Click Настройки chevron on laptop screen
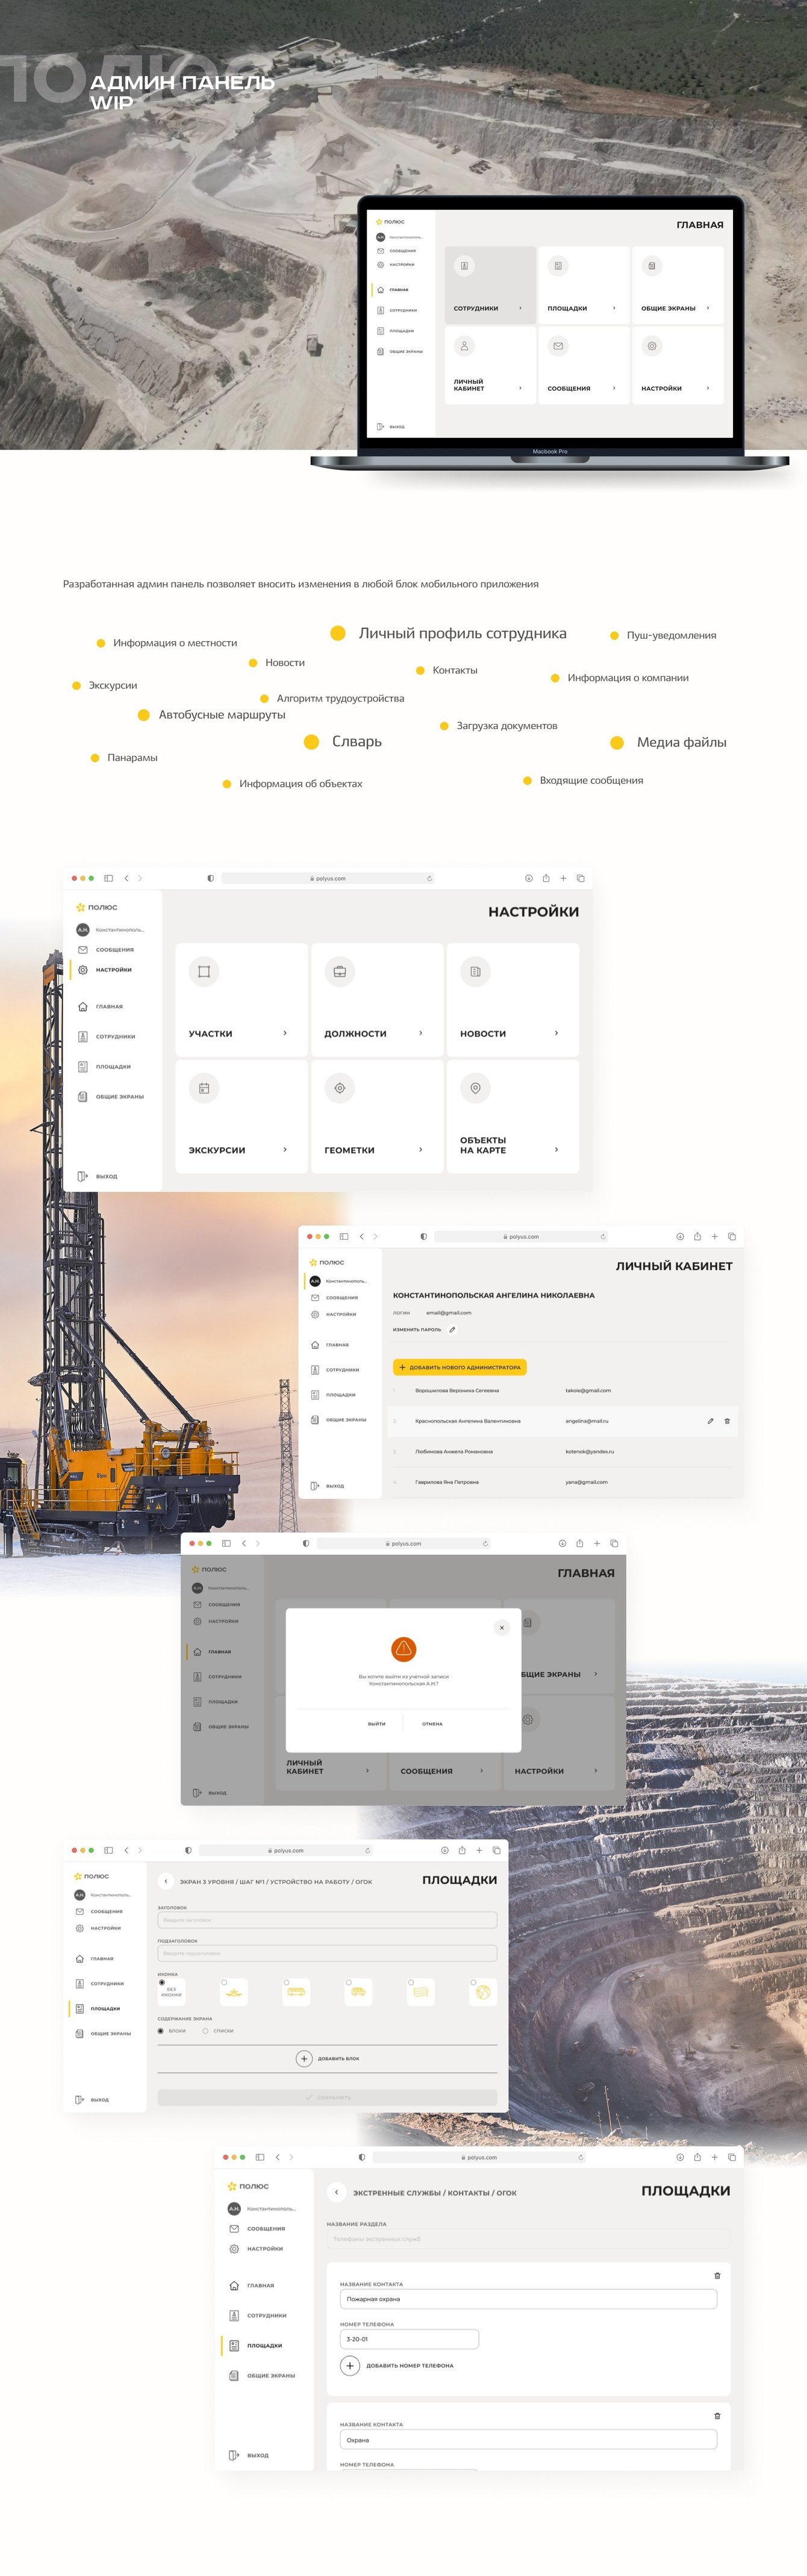This screenshot has height=2576, width=807. [x=708, y=388]
